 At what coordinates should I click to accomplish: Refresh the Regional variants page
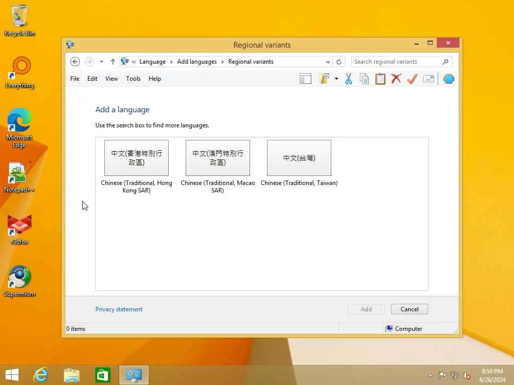point(339,62)
